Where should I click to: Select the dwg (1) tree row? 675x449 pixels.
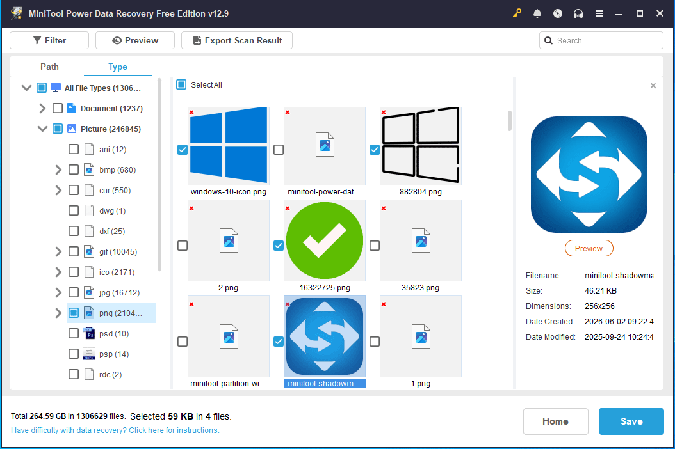[x=112, y=210]
